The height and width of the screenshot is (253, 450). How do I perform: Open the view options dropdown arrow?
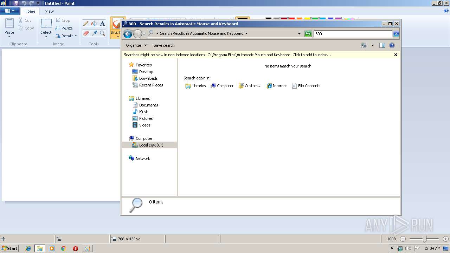point(373,45)
